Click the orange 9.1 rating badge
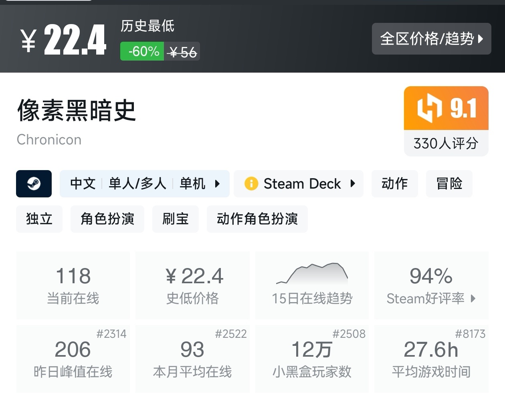Image resolution: width=505 pixels, height=398 pixels. pos(446,108)
